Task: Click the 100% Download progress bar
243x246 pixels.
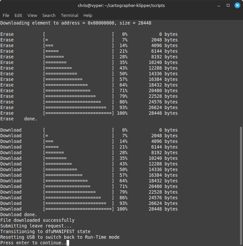Action: pos(78,209)
